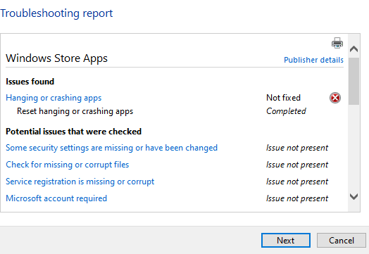Open the Microsoft account required link
The image size is (369, 254).
point(56,198)
